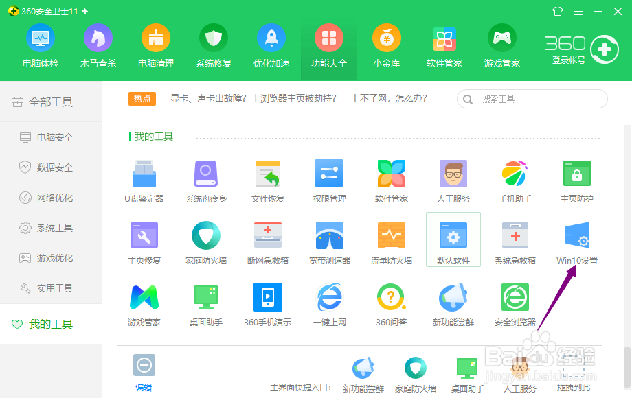Click the vertical scrollbar thumb
632x398 pixels.
627,366
